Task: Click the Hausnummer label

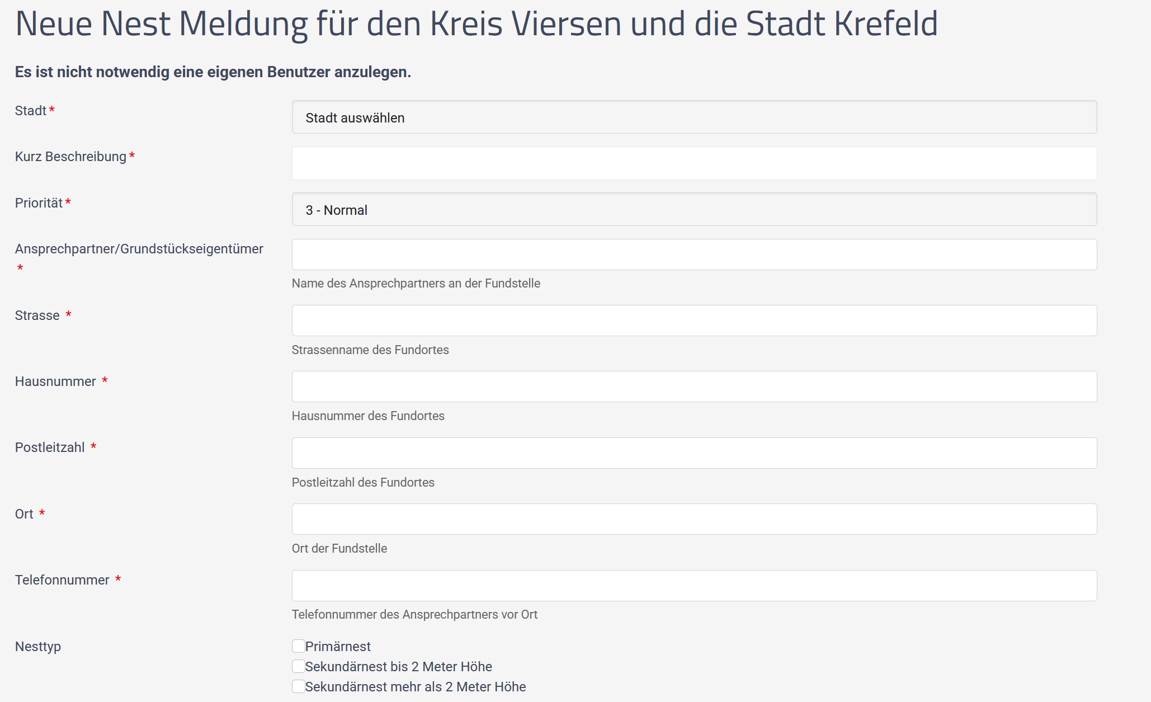Action: pyautogui.click(x=55, y=381)
